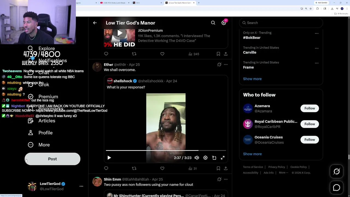Open the floating Grok button
Screen dimensions: 350x197
(x=337, y=172)
